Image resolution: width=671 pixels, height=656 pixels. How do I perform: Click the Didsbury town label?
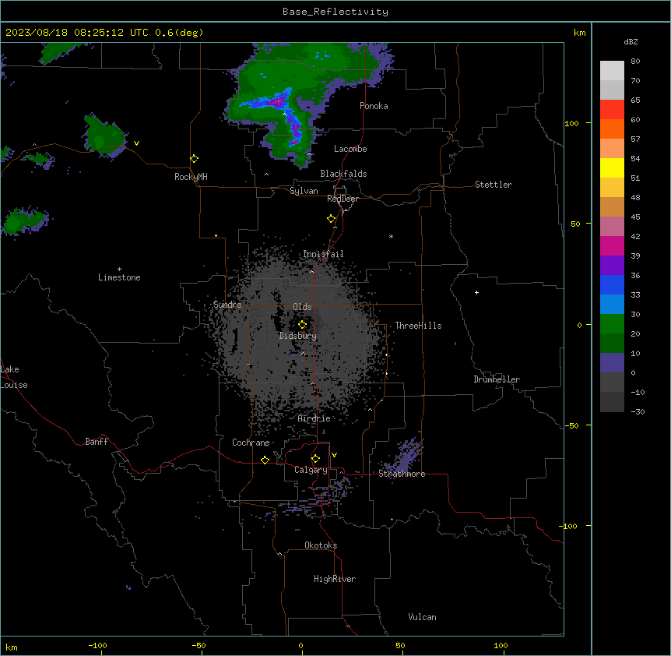(x=298, y=336)
